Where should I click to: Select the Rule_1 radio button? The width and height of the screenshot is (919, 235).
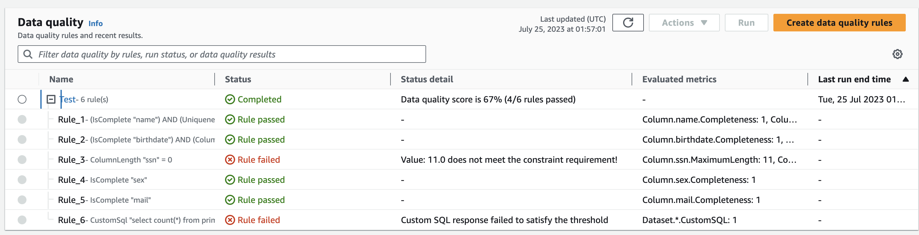(22, 119)
